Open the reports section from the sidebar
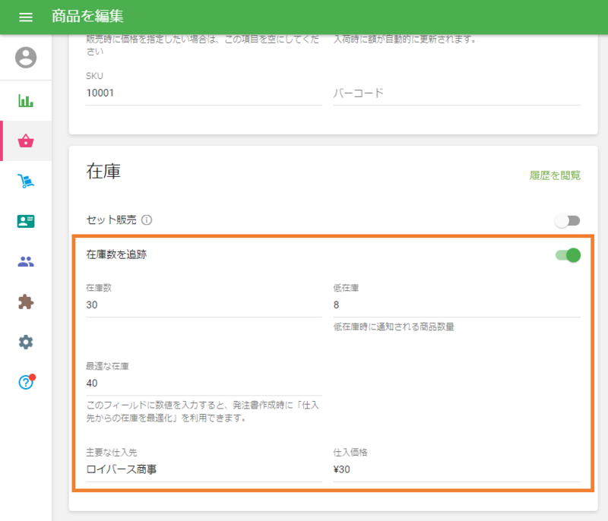Screen dimensions: 608x521 click(x=25, y=99)
